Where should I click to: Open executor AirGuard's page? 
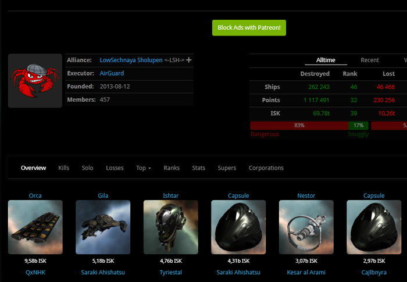point(112,73)
